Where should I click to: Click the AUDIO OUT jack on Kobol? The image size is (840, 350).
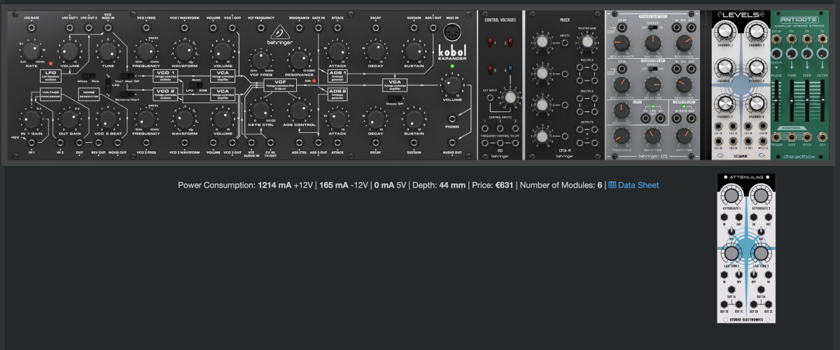452,142
